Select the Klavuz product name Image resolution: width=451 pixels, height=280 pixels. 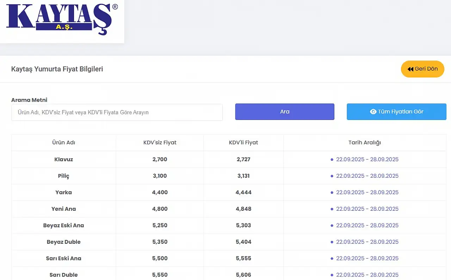(64, 159)
